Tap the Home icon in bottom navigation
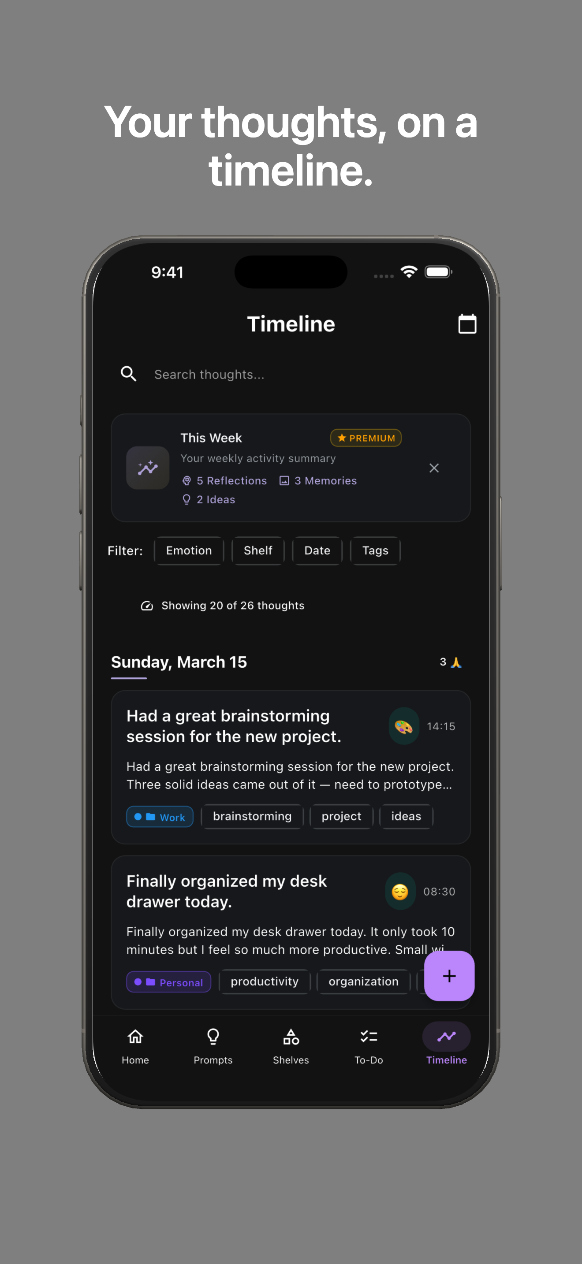582x1264 pixels. [x=135, y=1037]
